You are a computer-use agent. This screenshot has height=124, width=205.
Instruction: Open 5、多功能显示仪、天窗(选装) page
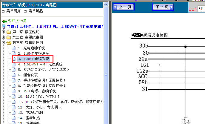coord(43,70)
